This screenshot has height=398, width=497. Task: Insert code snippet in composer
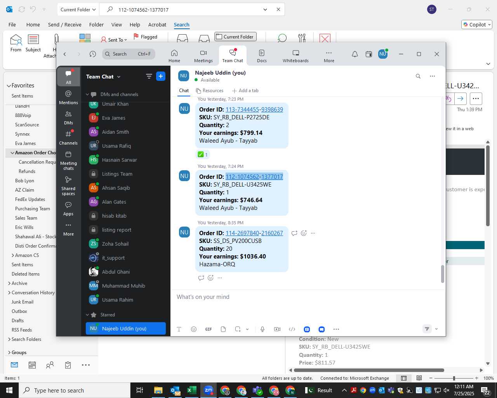(292, 329)
